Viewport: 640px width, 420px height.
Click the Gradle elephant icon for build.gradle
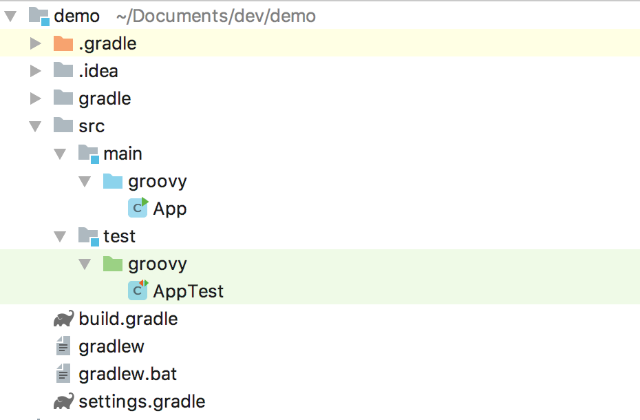point(63,318)
